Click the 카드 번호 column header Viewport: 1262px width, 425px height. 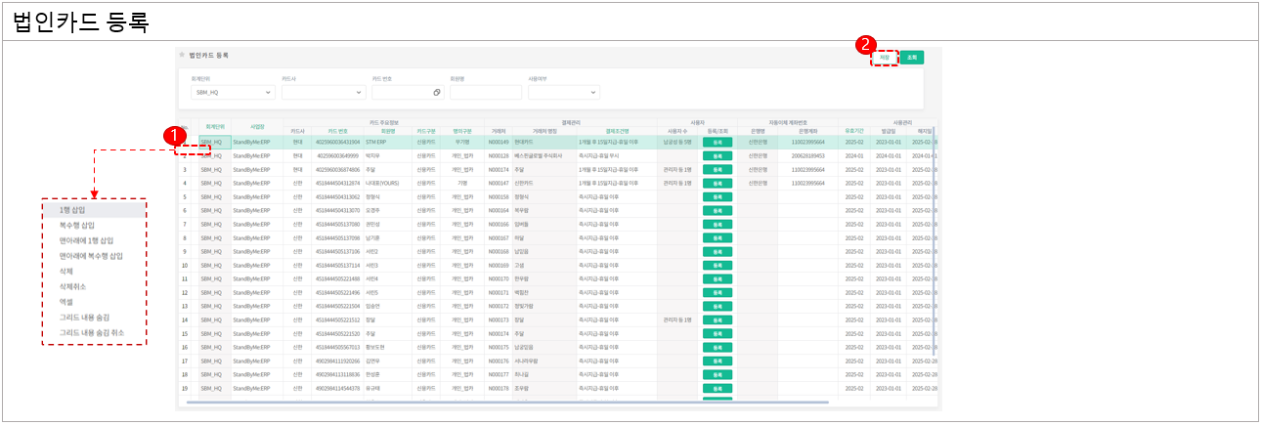338,131
